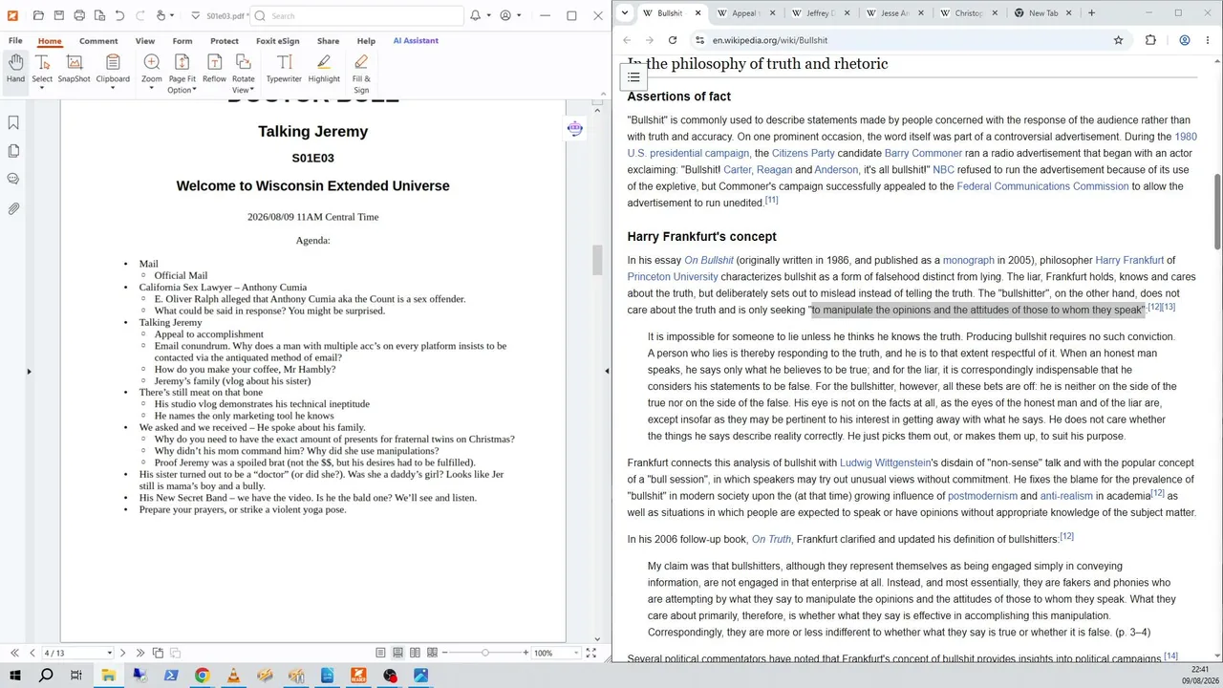The width and height of the screenshot is (1223, 688).
Task: Click the Chrome address bar URL
Action: click(770, 40)
